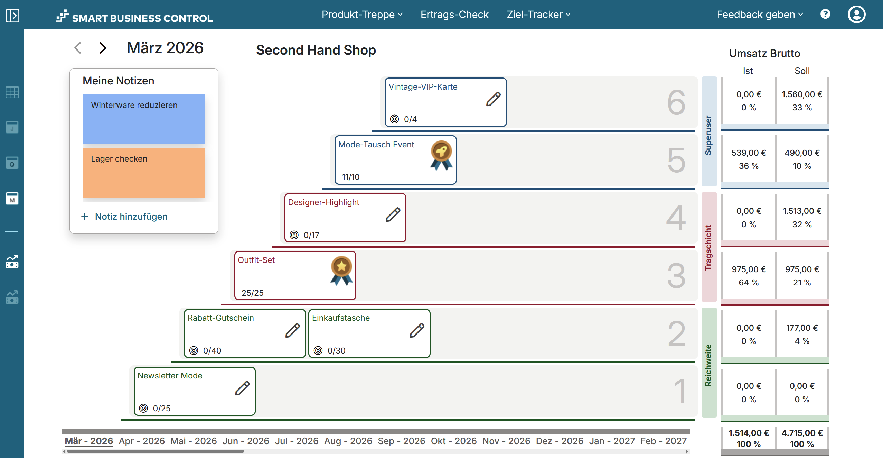Open the monthly calendar M sidebar icon
Viewport: 883px width, 458px height.
[x=12, y=199]
